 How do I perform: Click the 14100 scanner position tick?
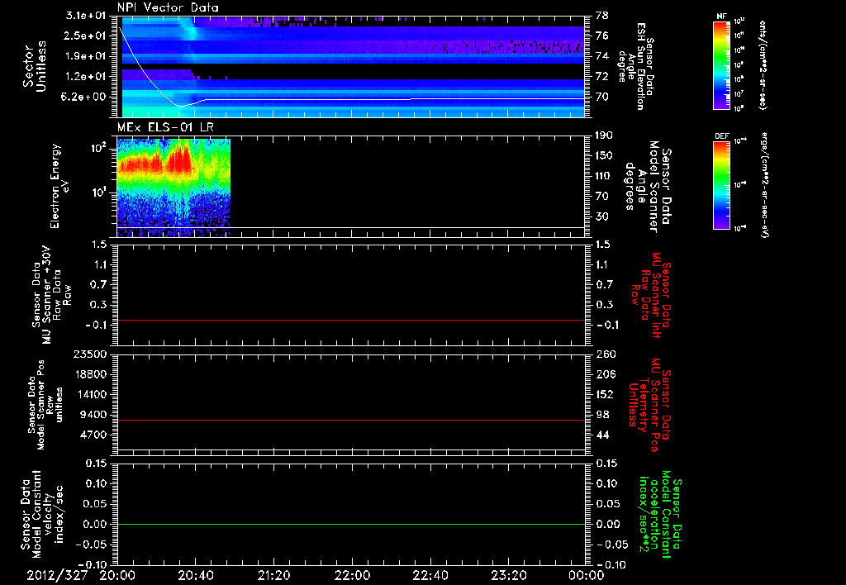91,394
